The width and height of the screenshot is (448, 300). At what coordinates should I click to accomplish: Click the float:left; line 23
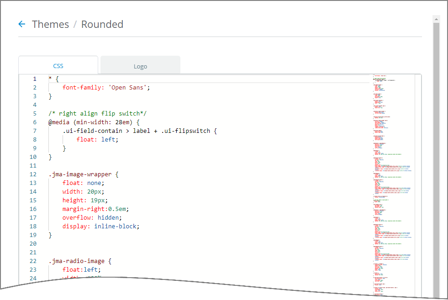click(x=81, y=270)
